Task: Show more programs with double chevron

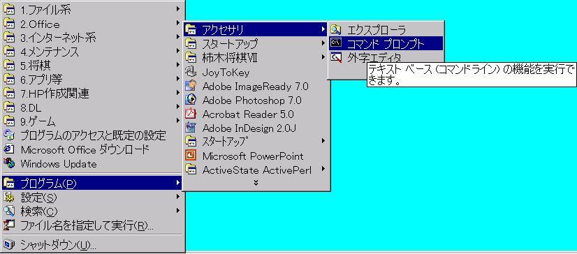Action: coord(256,183)
